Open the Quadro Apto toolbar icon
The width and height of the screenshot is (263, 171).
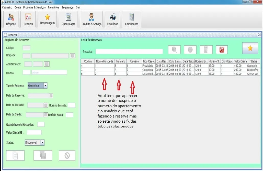point(68,19)
